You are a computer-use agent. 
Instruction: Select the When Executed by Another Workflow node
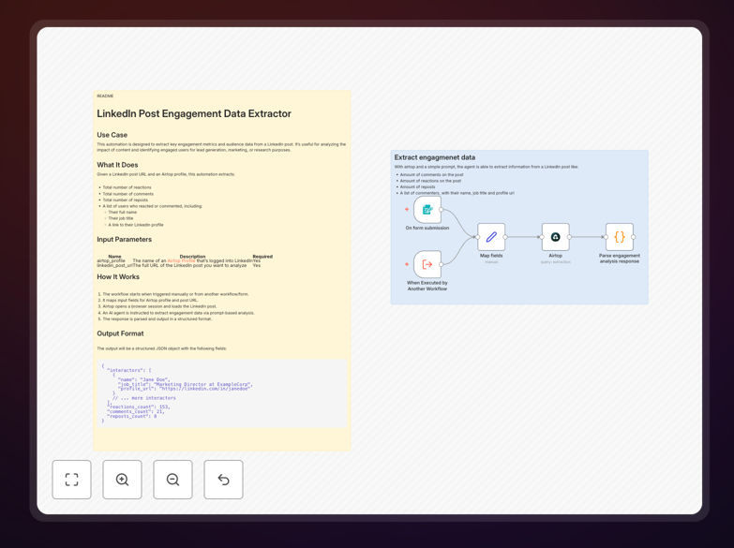click(427, 264)
